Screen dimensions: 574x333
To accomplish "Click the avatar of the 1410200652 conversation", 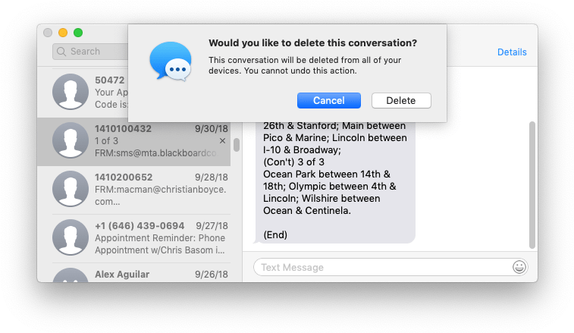I will 71,189.
